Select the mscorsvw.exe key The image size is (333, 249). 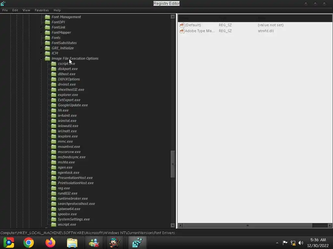tap(69, 152)
